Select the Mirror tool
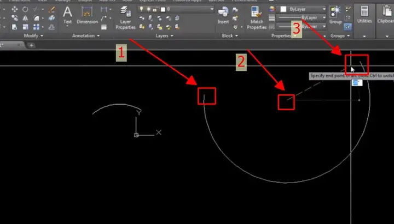394x224 pixels. 25,18
